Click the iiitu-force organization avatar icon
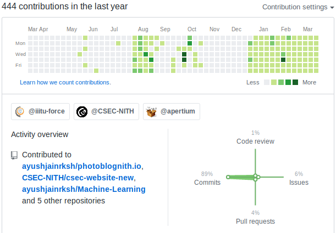Viewport: 336px width, 233px height. [x=20, y=112]
